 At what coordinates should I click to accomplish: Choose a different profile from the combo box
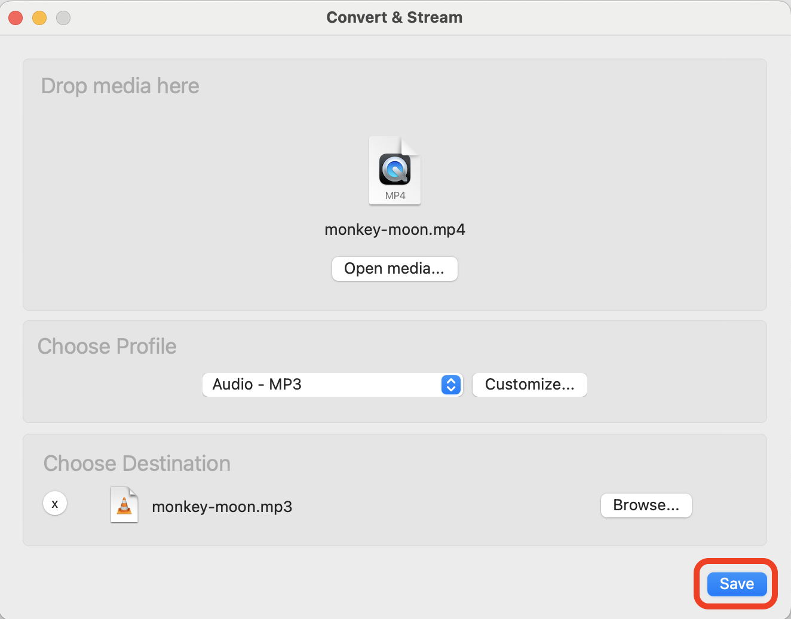click(332, 385)
